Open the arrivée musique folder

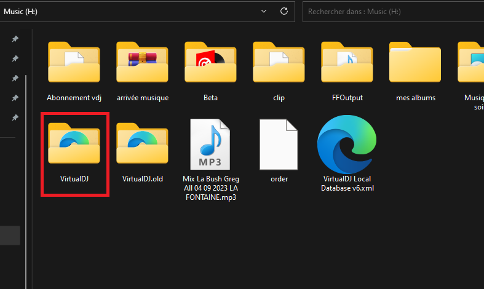pos(142,62)
